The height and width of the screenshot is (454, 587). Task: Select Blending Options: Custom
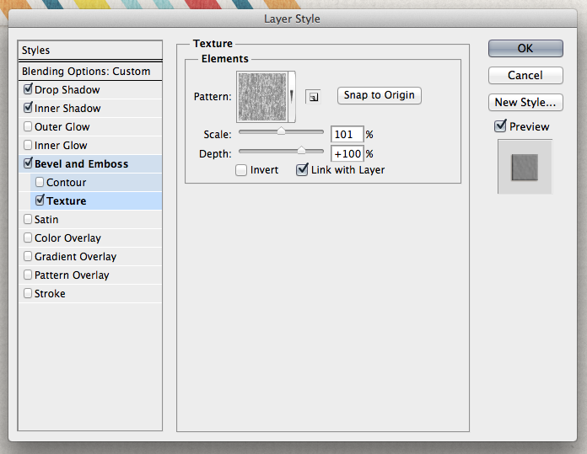(x=90, y=71)
